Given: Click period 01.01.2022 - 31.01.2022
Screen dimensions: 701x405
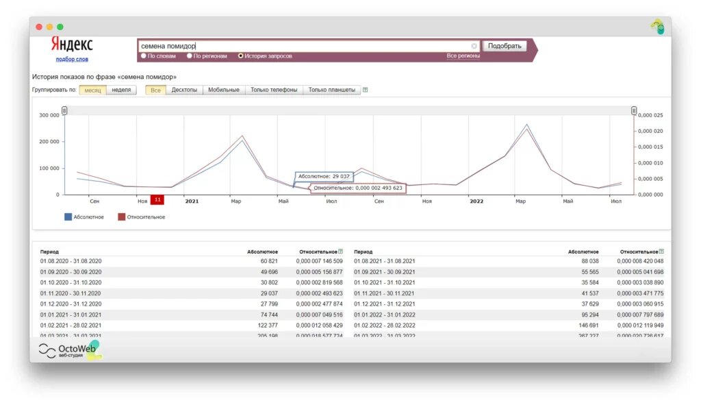Looking at the screenshot, I should pyautogui.click(x=385, y=315).
